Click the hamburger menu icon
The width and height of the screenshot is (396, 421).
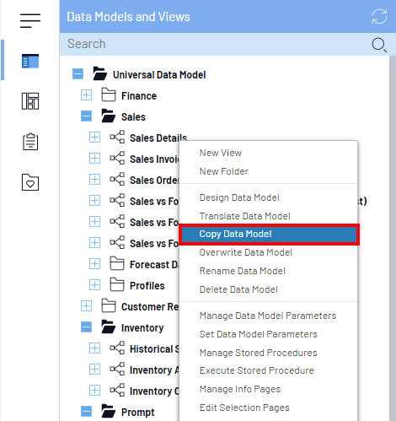click(30, 20)
